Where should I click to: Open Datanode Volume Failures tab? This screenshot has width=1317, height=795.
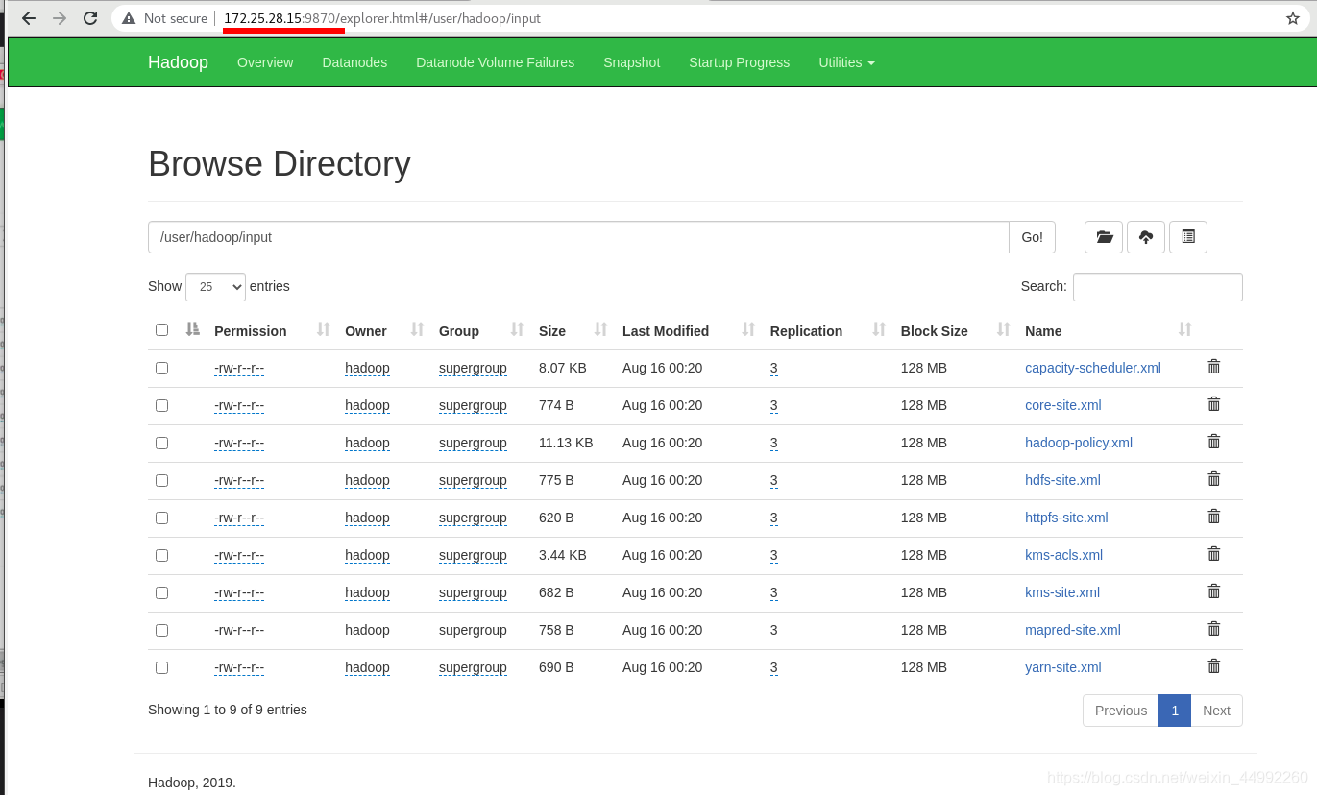tap(495, 62)
